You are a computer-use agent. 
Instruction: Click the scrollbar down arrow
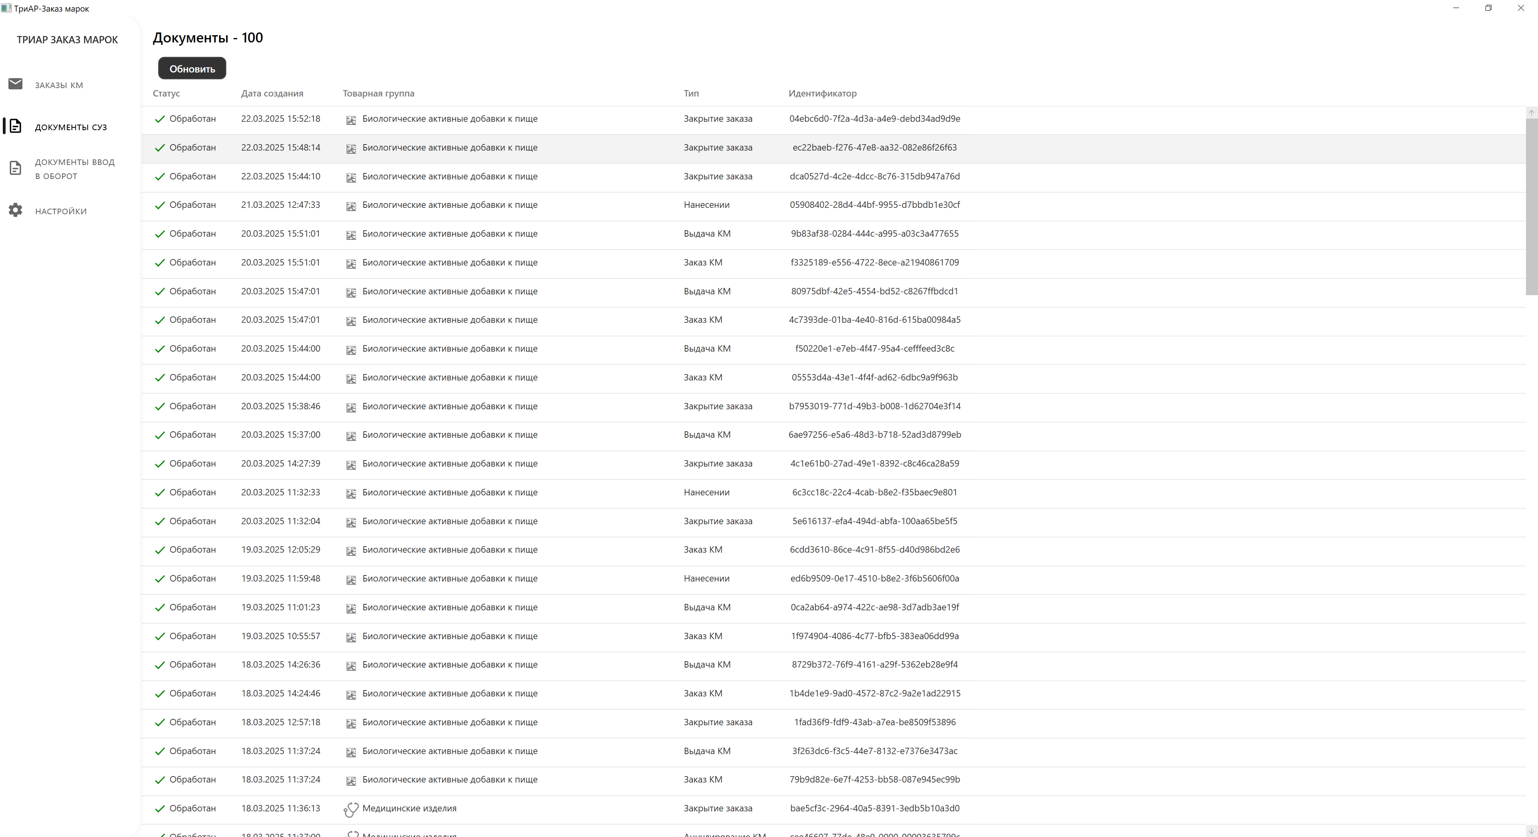click(x=1531, y=831)
